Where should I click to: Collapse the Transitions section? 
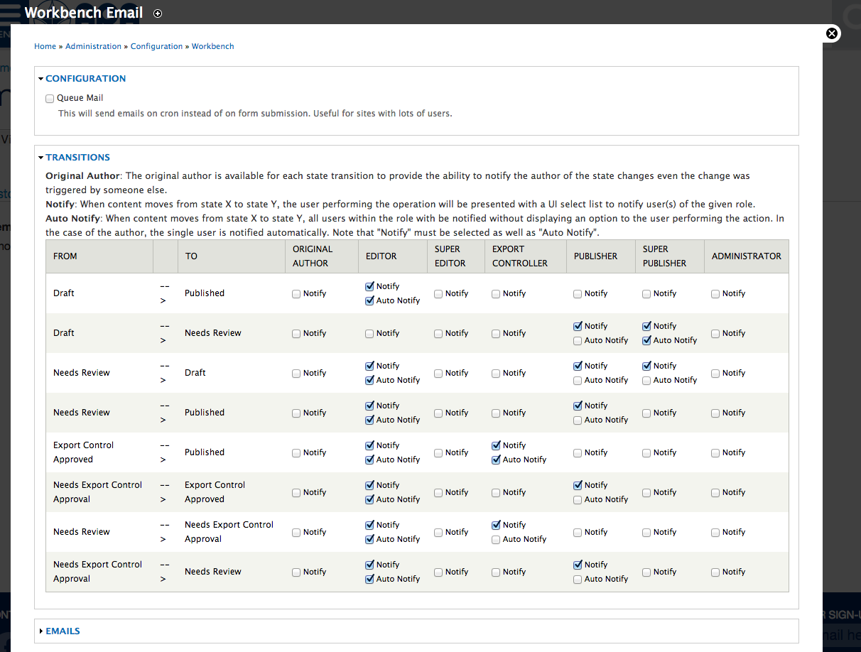click(78, 157)
